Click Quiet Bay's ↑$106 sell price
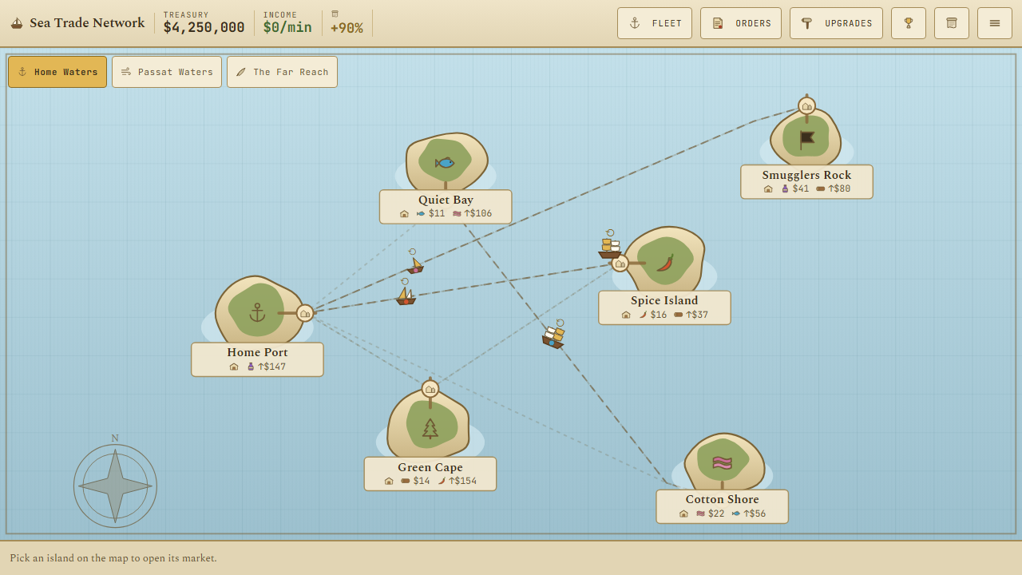The width and height of the screenshot is (1022, 575). click(477, 214)
